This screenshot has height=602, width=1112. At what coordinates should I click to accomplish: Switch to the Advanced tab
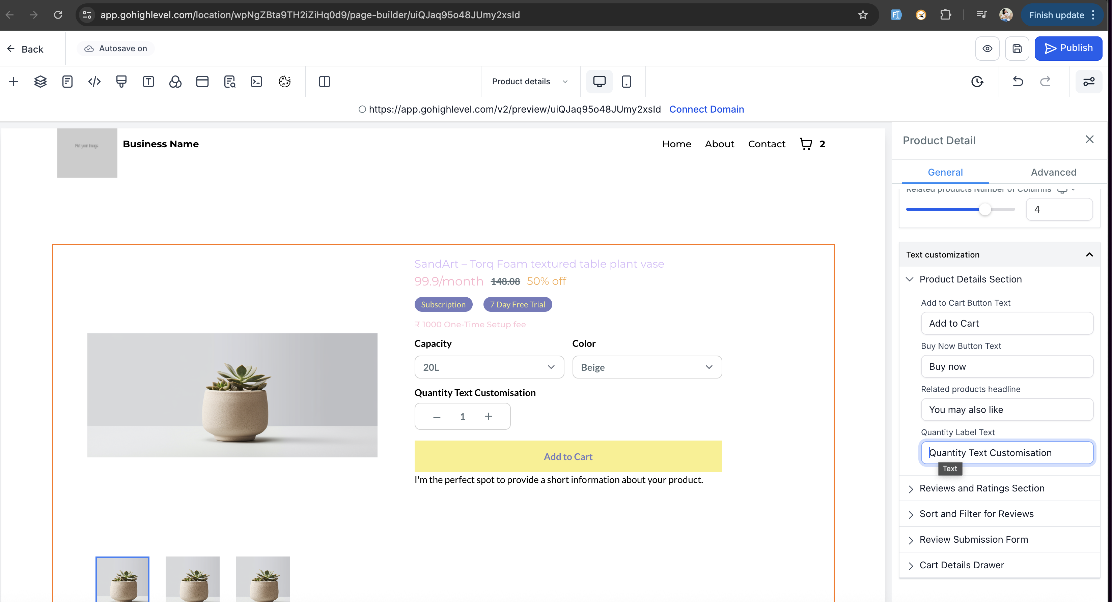coord(1053,172)
